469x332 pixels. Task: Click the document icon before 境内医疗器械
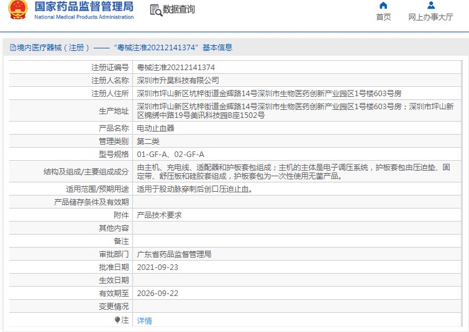click(13, 48)
